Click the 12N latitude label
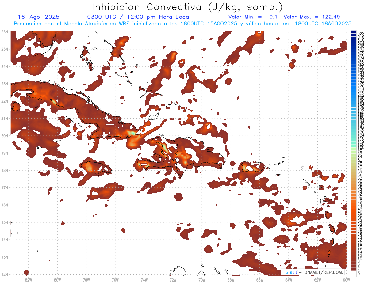 [x=4, y=274]
